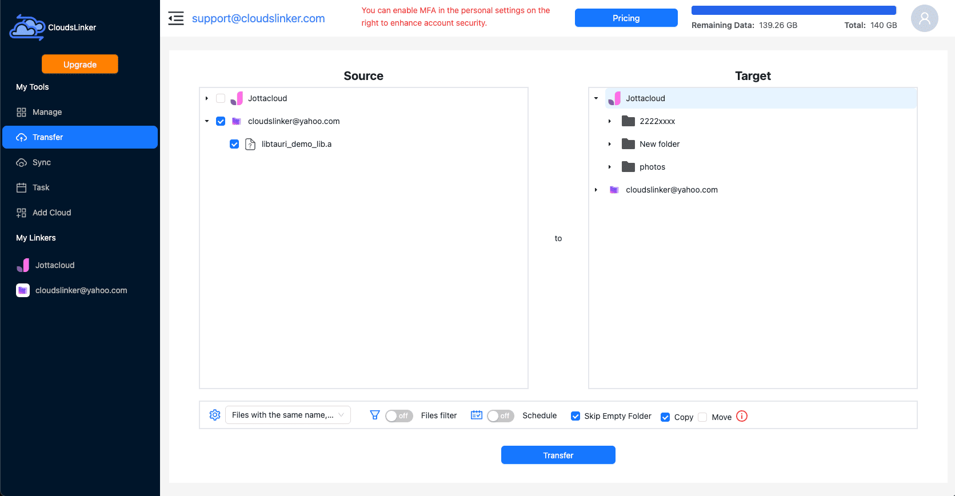Select New folder name in Target
This screenshot has width=955, height=496.
pos(660,144)
